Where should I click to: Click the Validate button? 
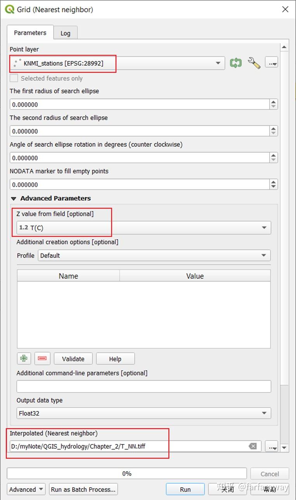(73, 359)
